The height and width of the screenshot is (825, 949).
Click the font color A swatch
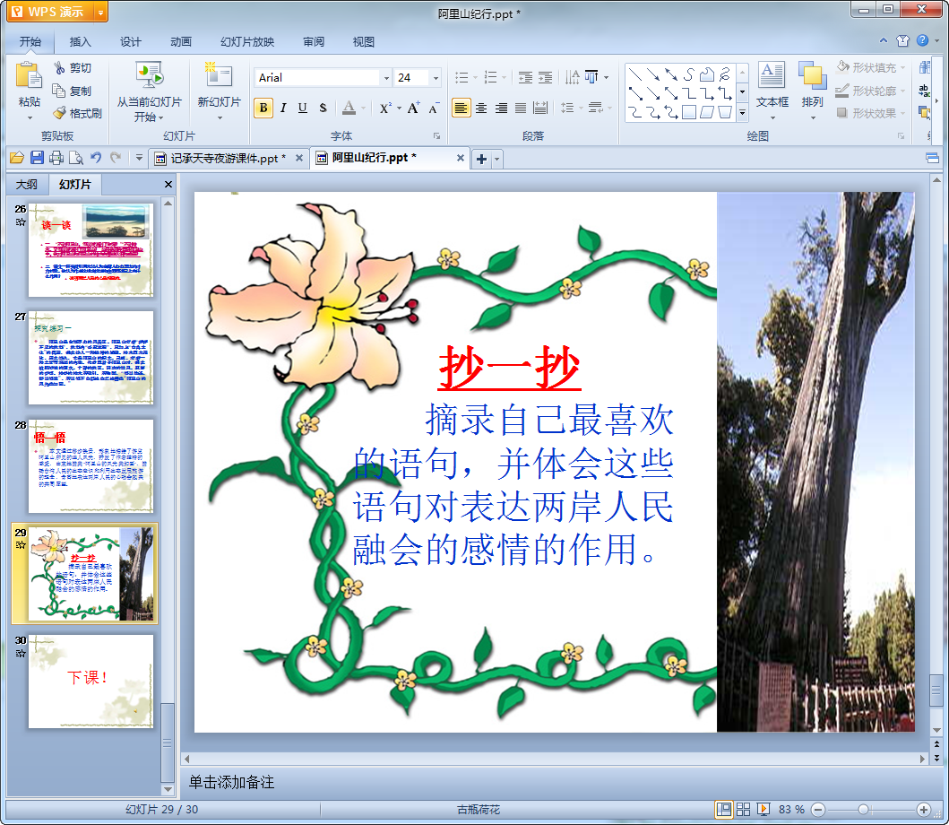[349, 108]
